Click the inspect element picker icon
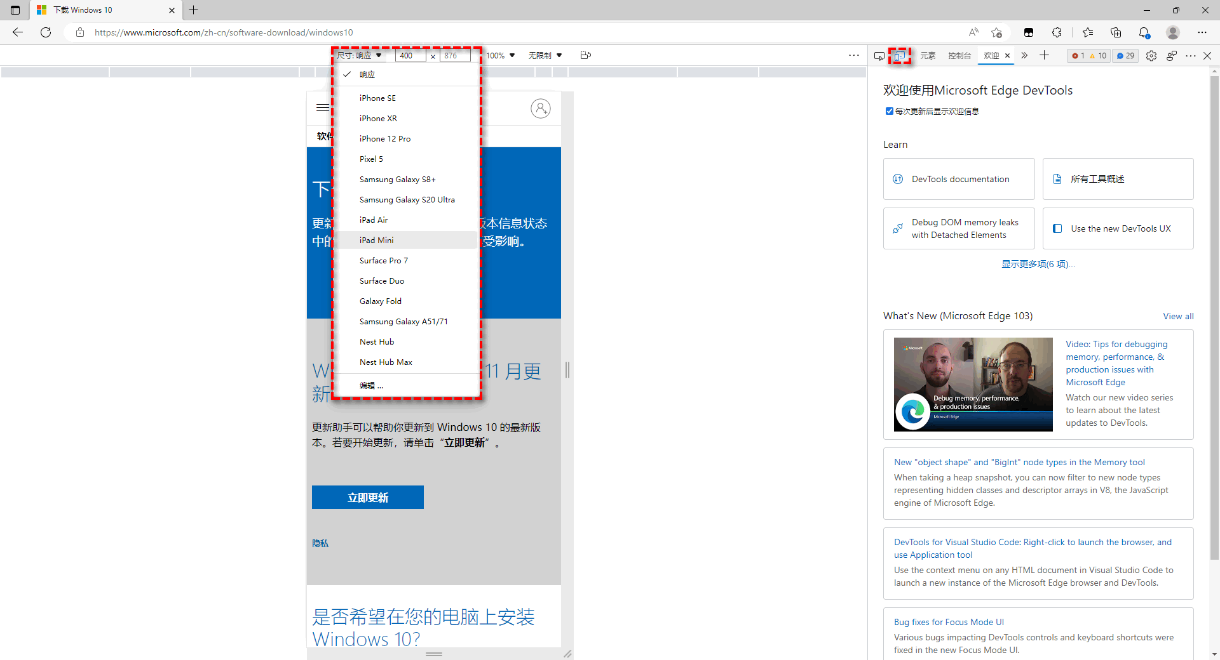The height and width of the screenshot is (660, 1220). (x=879, y=56)
